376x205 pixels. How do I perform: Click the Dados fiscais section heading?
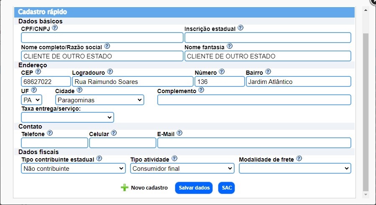point(38,152)
